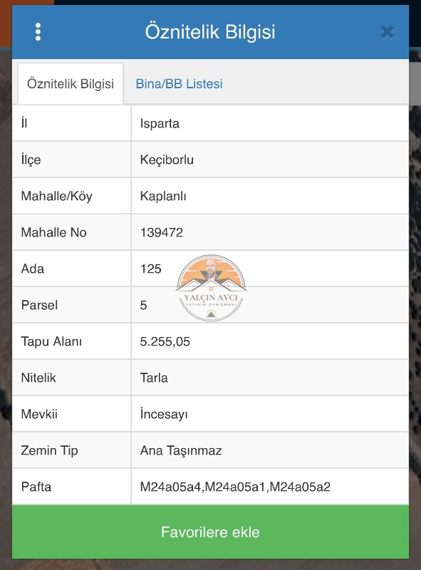Click the İlçe row label
Screen dimensions: 421x570
(31, 160)
